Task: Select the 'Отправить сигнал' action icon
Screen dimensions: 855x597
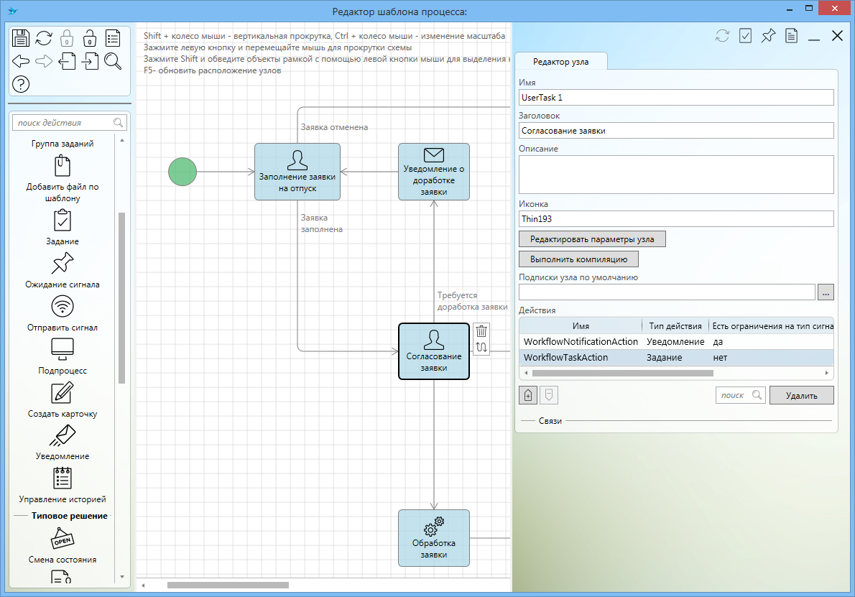Action: click(63, 307)
